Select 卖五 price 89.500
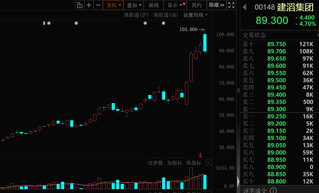The width and height of the screenshot is (319, 193). 276,80
